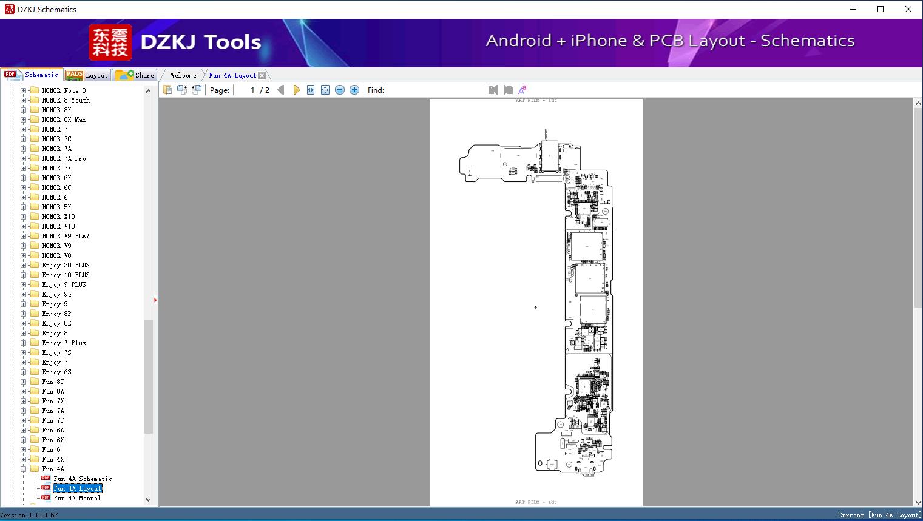The height and width of the screenshot is (521, 923).
Task: Select Enjoy 8P folder
Action: click(56, 314)
